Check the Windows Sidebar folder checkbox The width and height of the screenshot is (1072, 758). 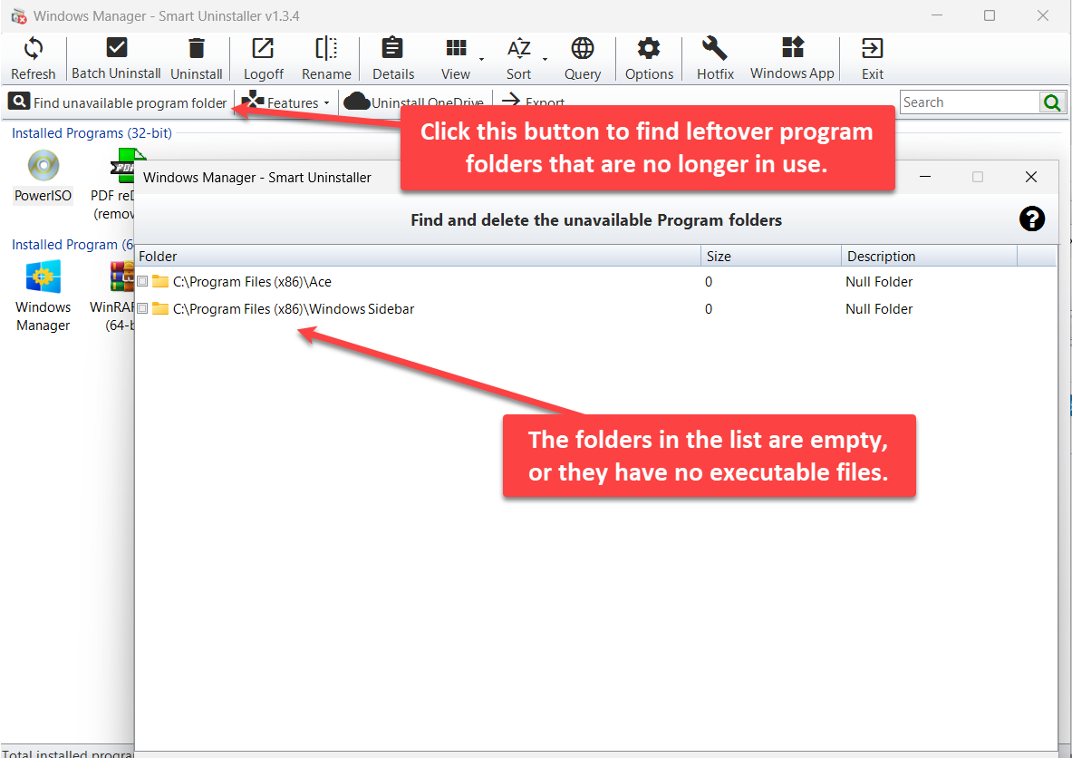tap(142, 308)
